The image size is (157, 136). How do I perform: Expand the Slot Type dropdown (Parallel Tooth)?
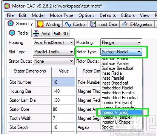(54, 52)
